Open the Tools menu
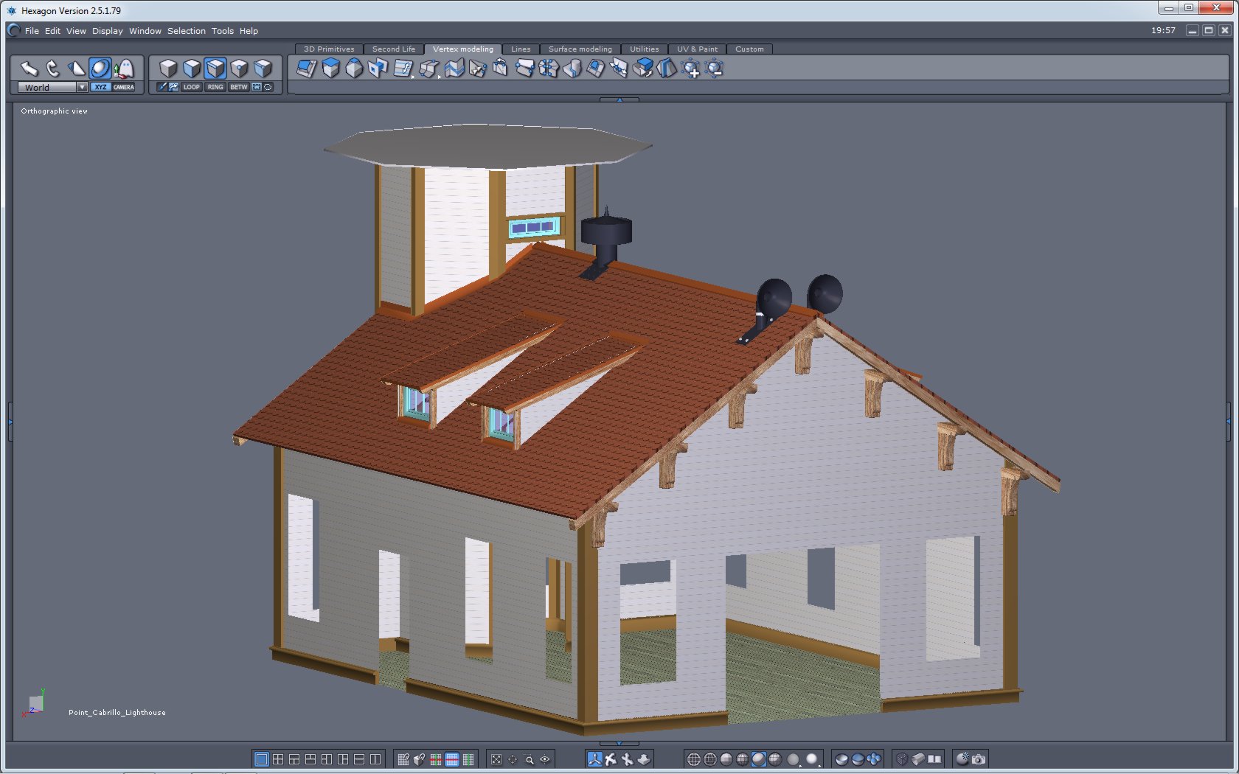The width and height of the screenshot is (1239, 774). point(223,31)
